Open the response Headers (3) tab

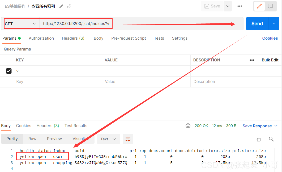point(48,126)
